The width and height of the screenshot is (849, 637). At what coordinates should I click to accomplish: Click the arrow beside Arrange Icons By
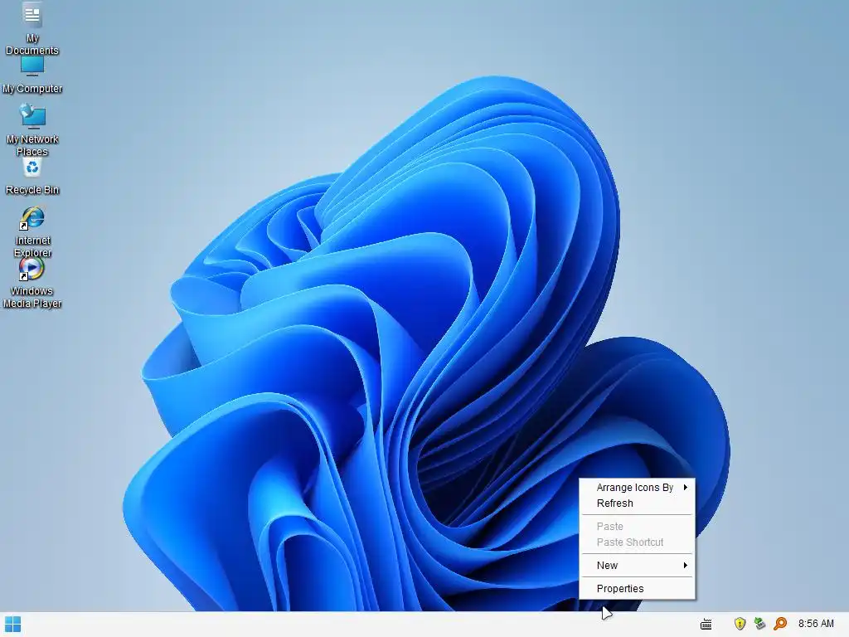click(686, 488)
